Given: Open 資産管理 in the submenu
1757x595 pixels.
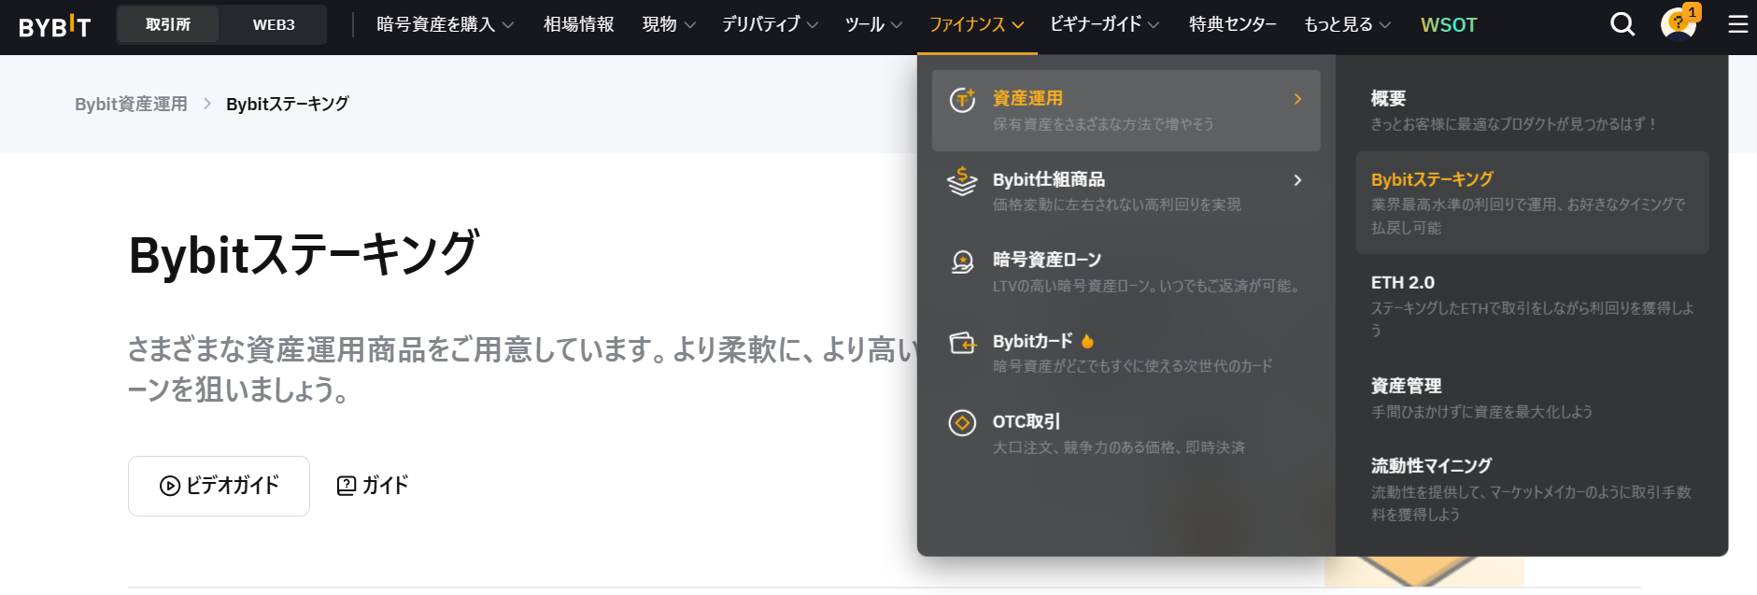Looking at the screenshot, I should coord(1532,398).
